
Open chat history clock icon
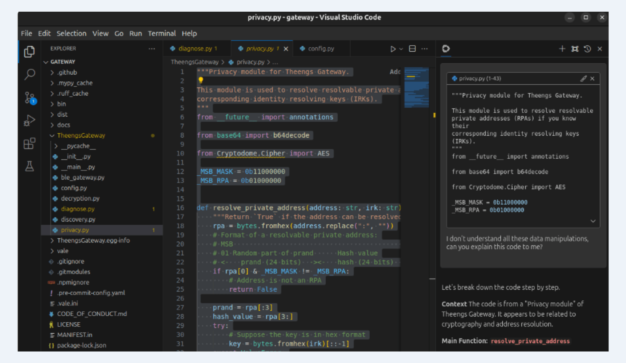(x=587, y=49)
